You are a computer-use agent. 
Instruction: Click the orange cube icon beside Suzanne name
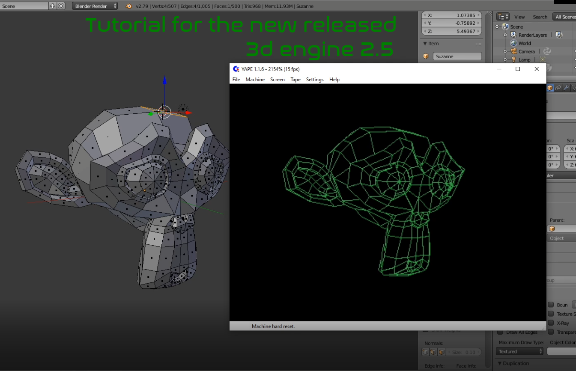pos(426,56)
